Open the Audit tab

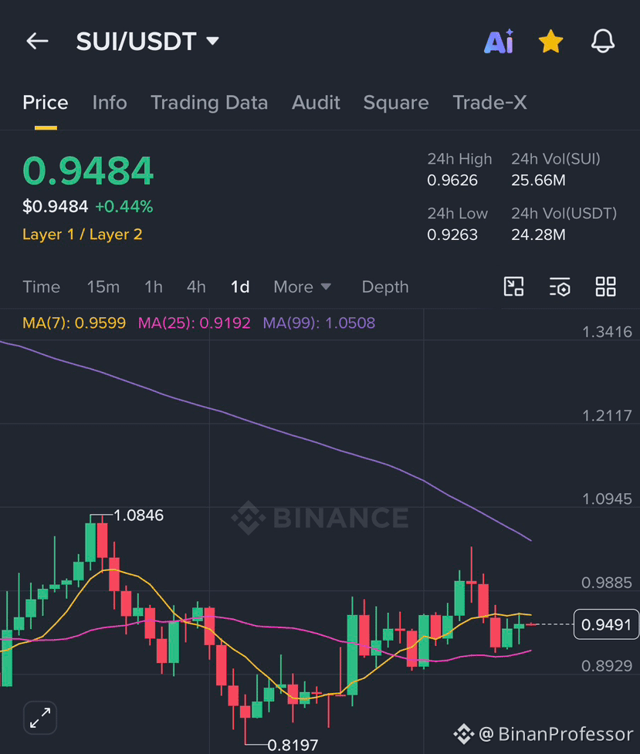point(316,103)
